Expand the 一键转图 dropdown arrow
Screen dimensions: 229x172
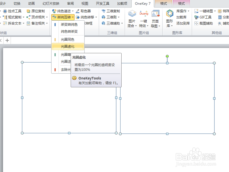coord(215,11)
